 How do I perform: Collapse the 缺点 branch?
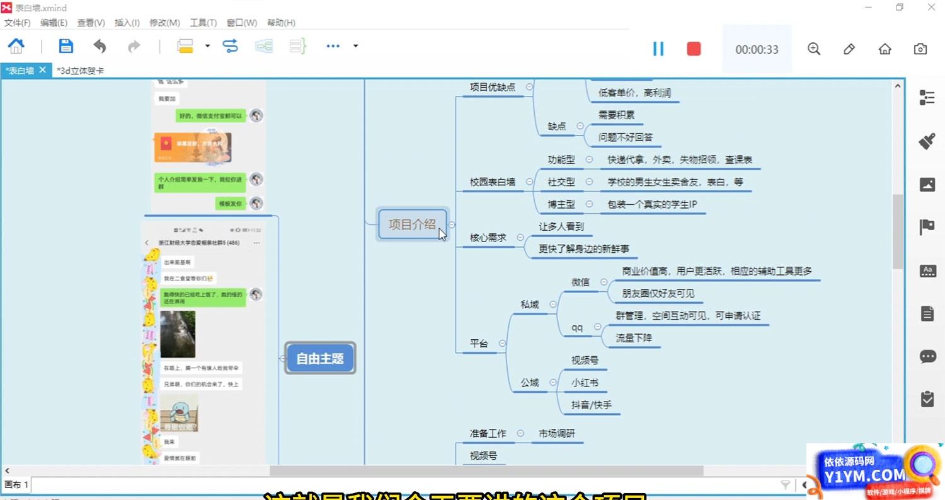point(580,126)
